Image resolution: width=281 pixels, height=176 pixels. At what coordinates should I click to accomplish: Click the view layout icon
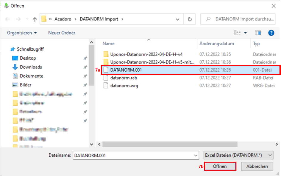coord(237,33)
